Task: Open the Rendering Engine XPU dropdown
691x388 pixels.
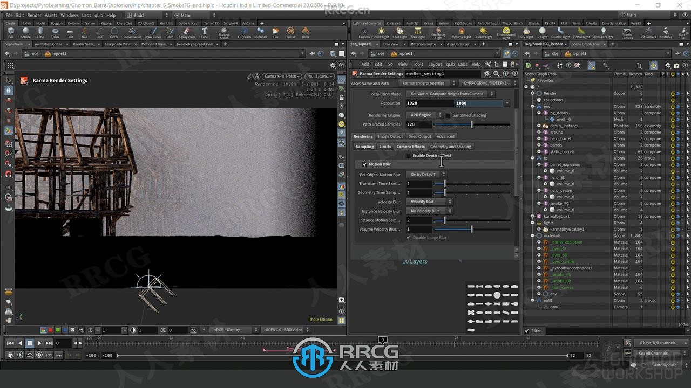Action: (x=424, y=115)
